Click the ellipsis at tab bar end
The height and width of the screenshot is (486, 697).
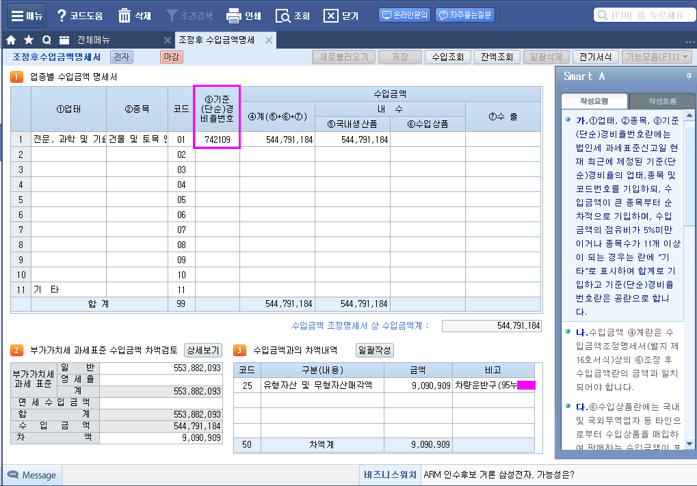(x=690, y=42)
